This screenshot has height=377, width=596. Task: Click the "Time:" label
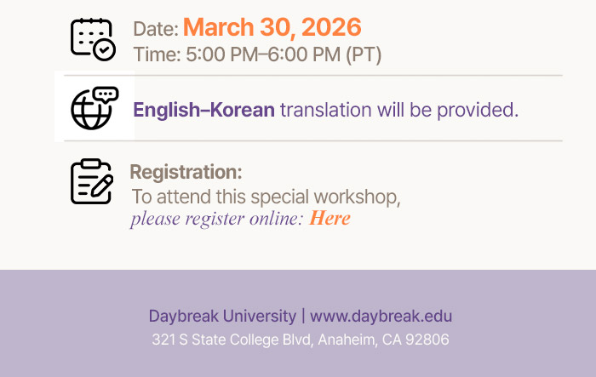click(157, 54)
